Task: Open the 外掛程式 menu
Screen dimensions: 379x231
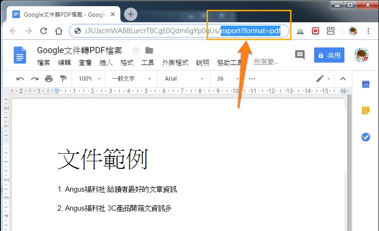Action: point(175,63)
